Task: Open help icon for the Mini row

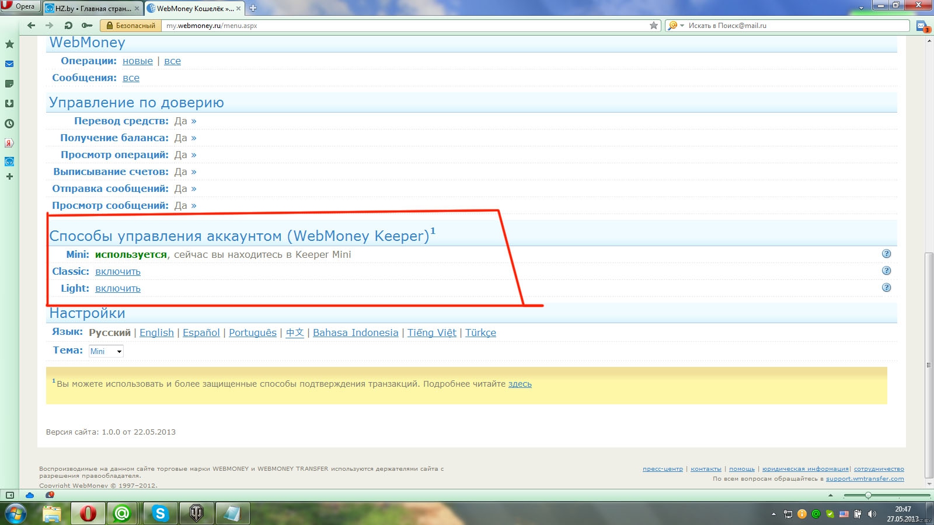Action: 886,254
